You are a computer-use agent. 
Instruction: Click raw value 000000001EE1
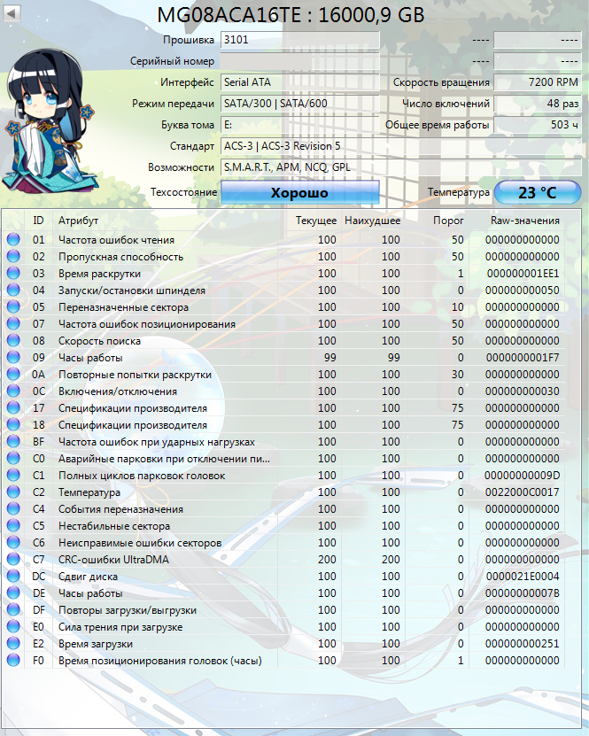(x=523, y=273)
